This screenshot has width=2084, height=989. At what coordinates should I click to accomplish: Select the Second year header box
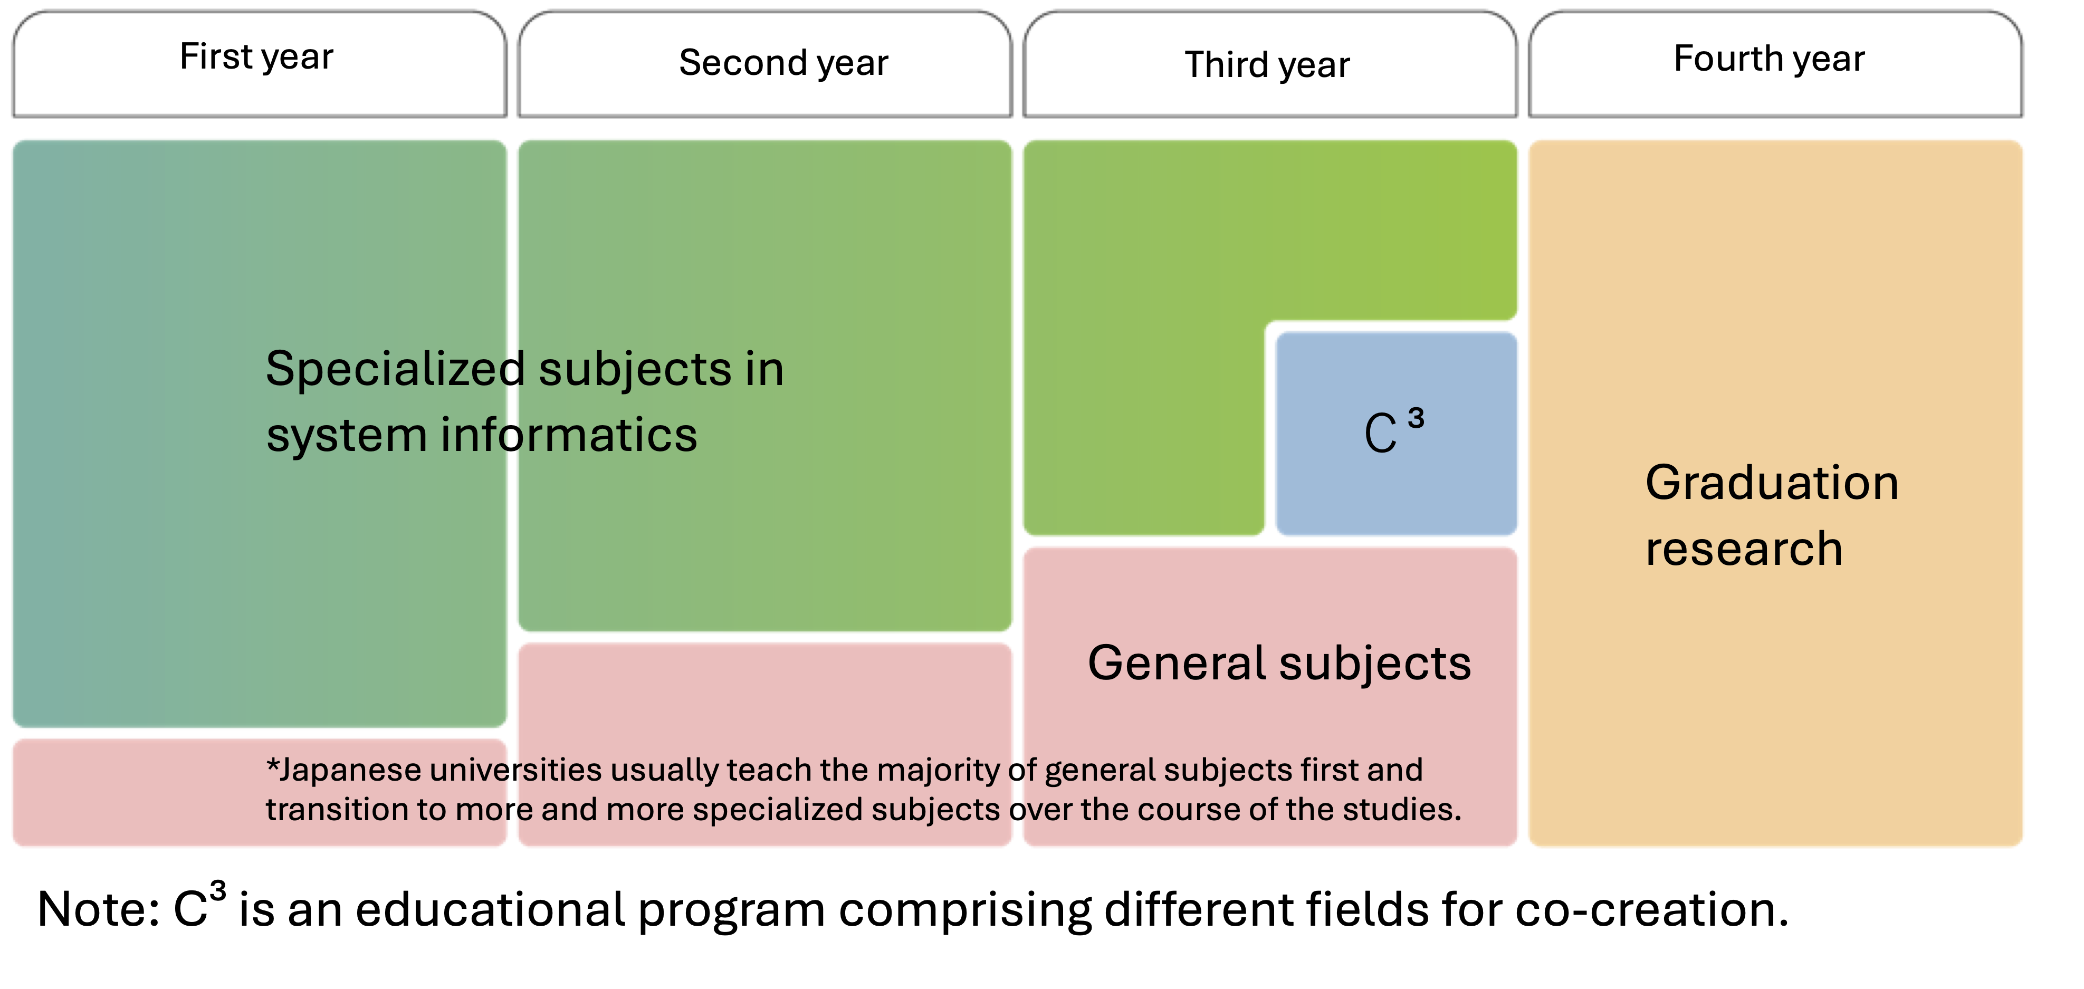[x=766, y=64]
